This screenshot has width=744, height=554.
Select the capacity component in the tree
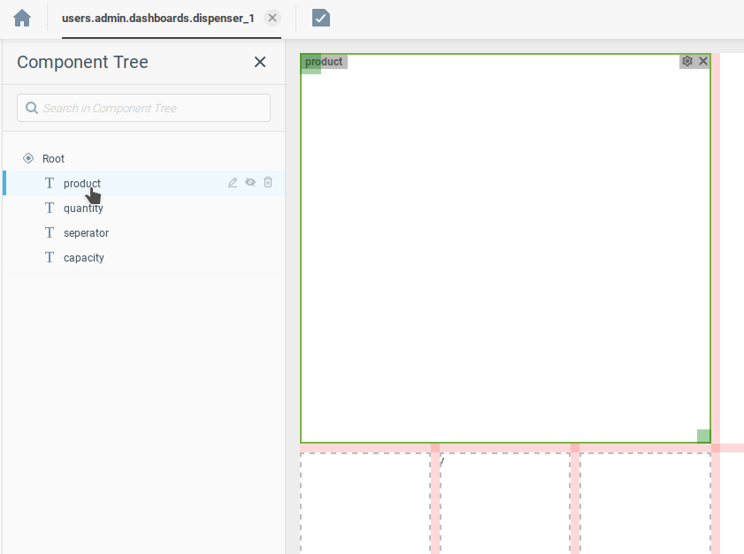[83, 258]
